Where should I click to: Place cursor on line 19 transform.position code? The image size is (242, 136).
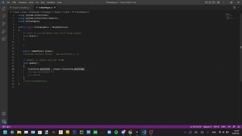(56, 69)
